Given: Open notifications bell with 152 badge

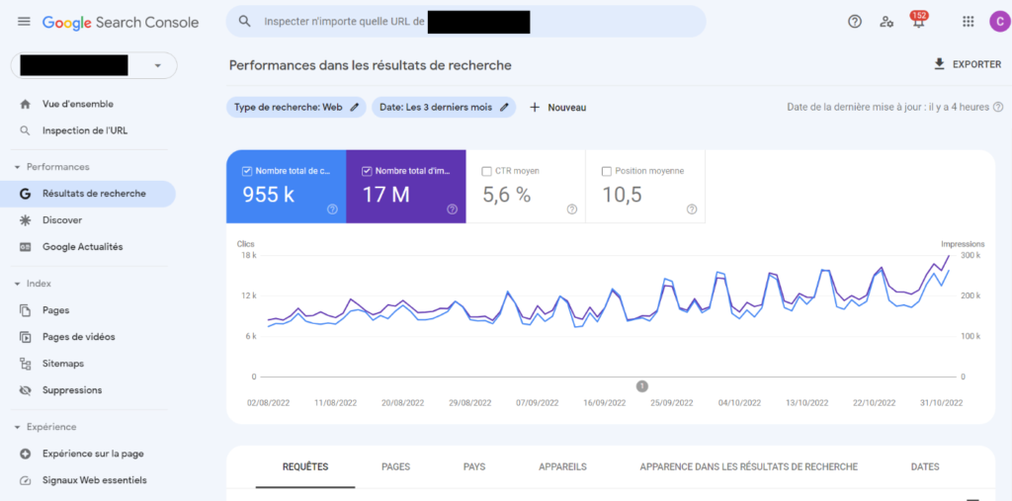Looking at the screenshot, I should coord(918,22).
